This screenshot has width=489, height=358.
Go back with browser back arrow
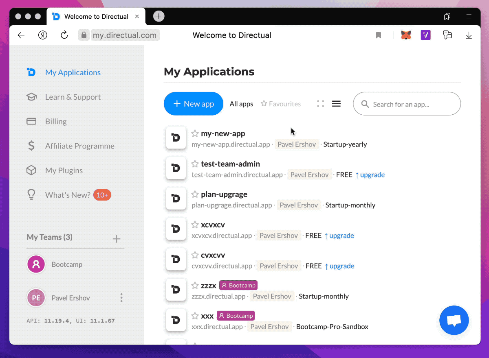[x=21, y=35]
